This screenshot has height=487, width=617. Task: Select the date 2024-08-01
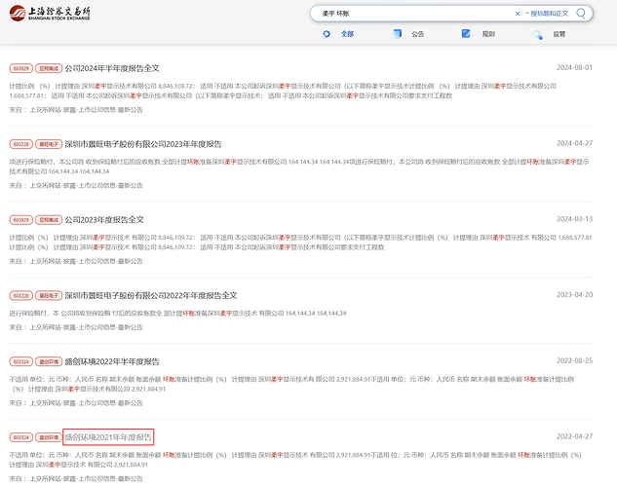pyautogui.click(x=574, y=67)
